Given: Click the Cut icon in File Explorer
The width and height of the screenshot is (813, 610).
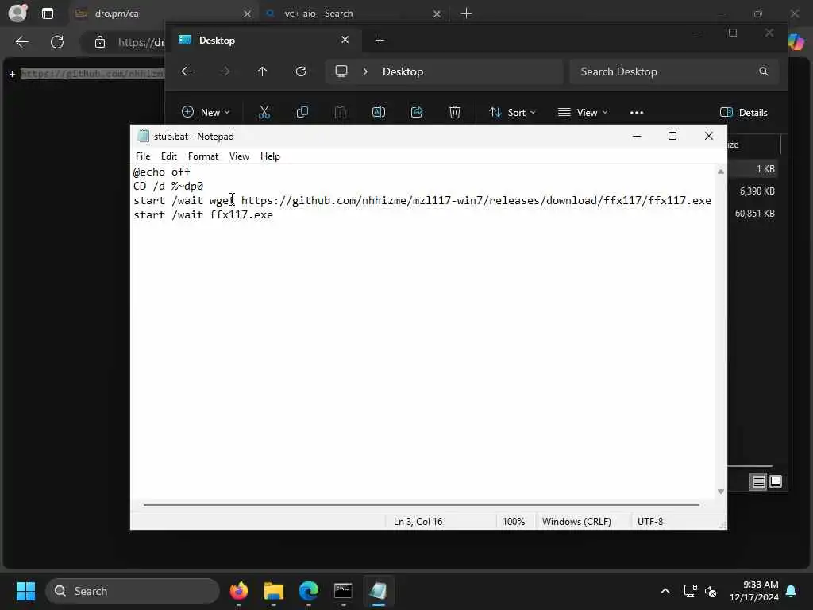Looking at the screenshot, I should pyautogui.click(x=264, y=112).
